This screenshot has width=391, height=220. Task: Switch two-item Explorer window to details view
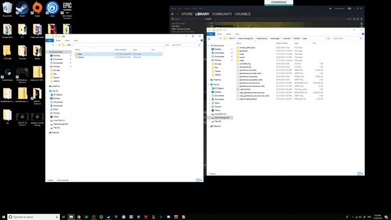click(197, 180)
